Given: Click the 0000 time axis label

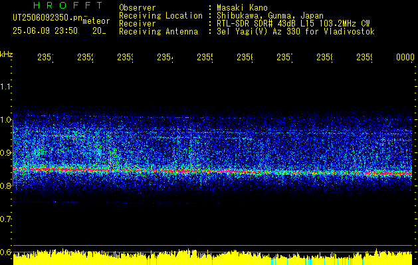Looking at the screenshot, I should click(405, 57).
